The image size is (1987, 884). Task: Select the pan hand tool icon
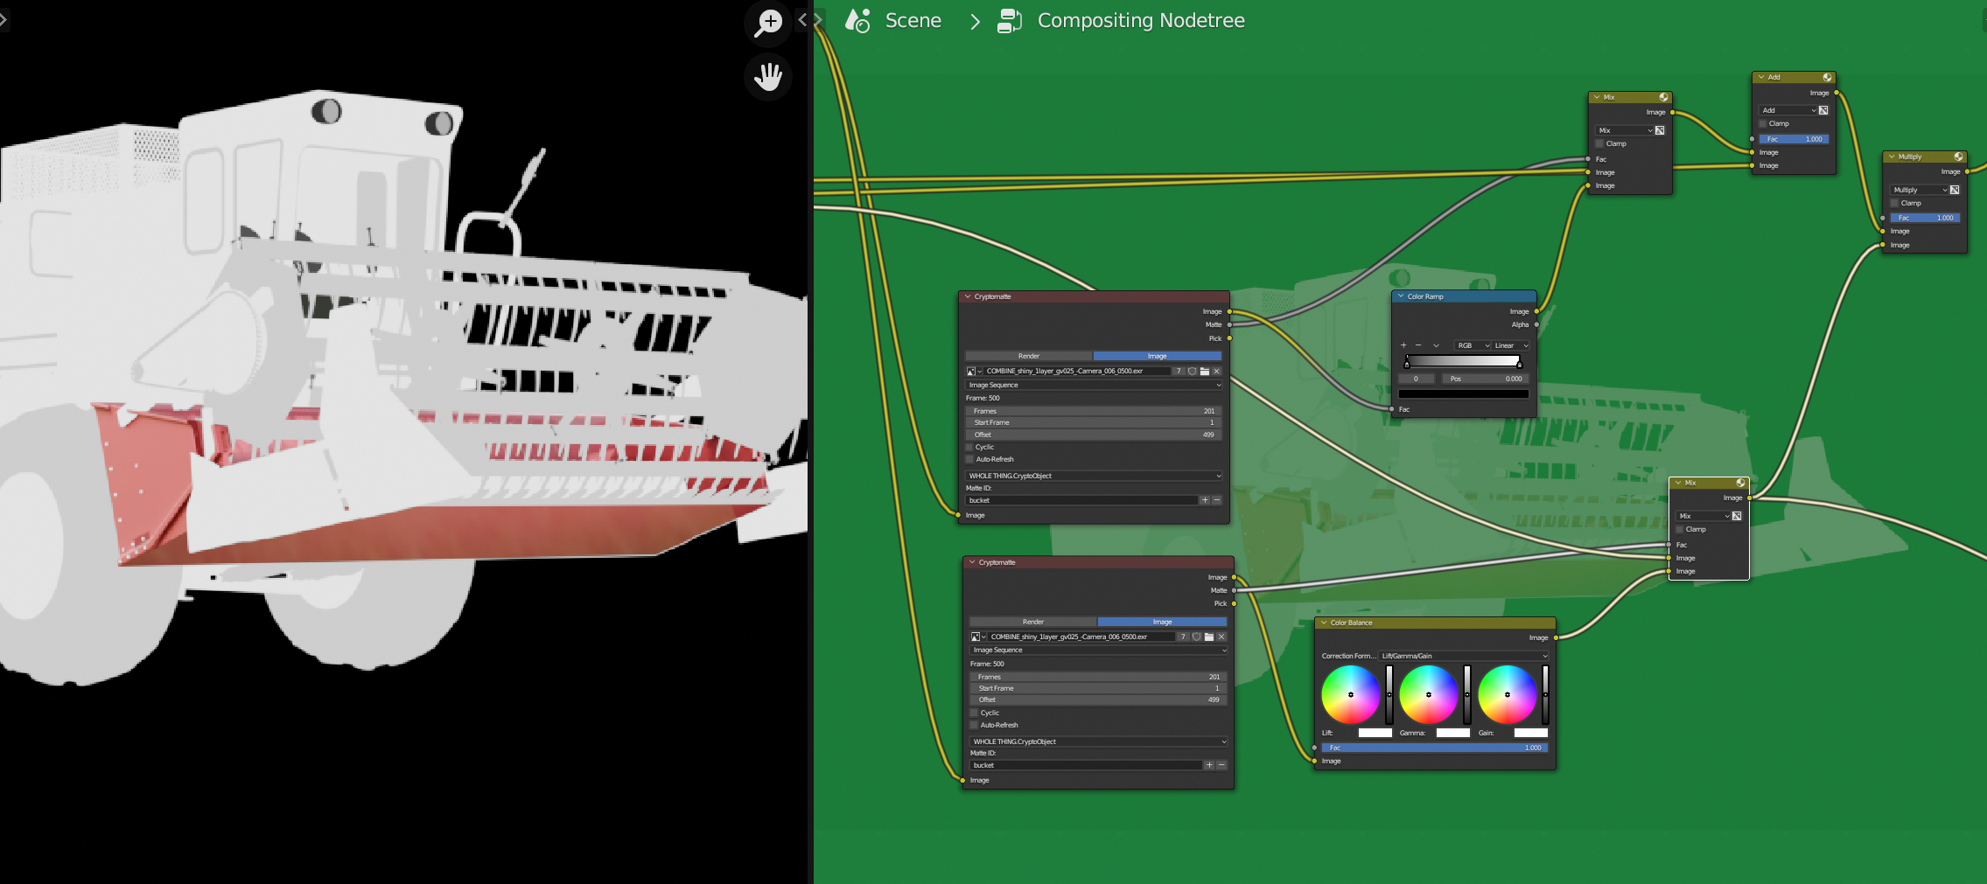click(x=768, y=77)
